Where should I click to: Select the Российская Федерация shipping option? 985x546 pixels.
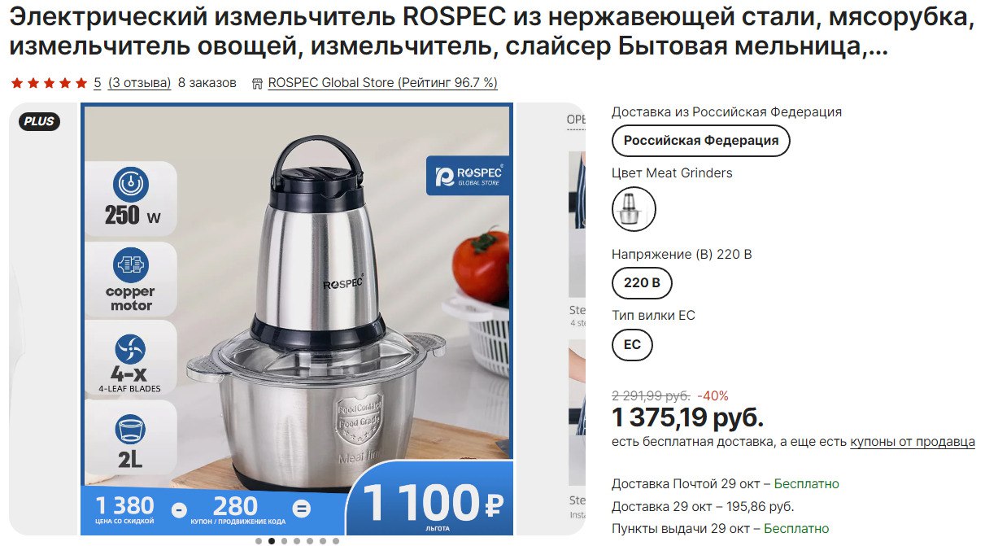700,140
